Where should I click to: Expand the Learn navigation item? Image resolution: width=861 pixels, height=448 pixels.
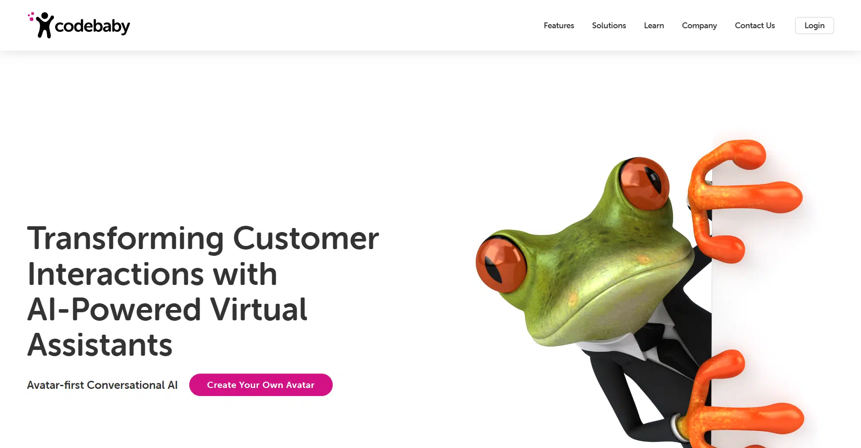(x=654, y=26)
